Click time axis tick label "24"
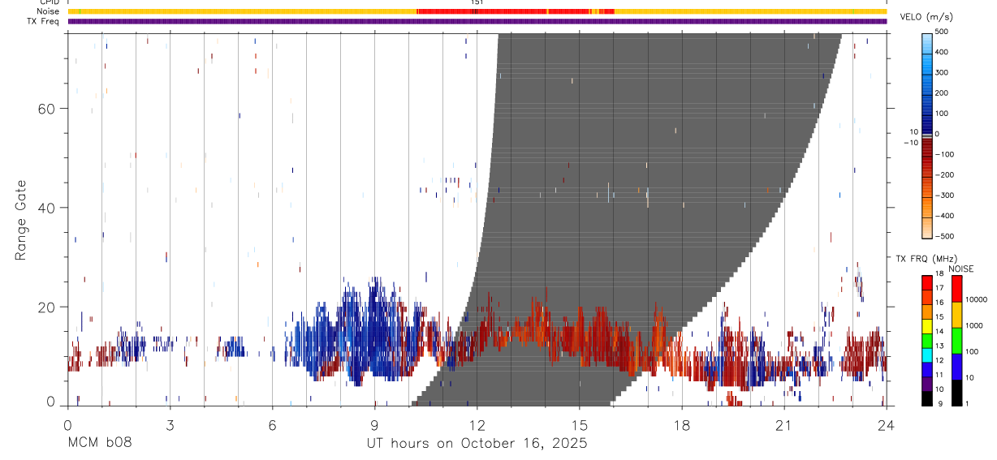Image resolution: width=997 pixels, height=460 pixels. [x=886, y=425]
